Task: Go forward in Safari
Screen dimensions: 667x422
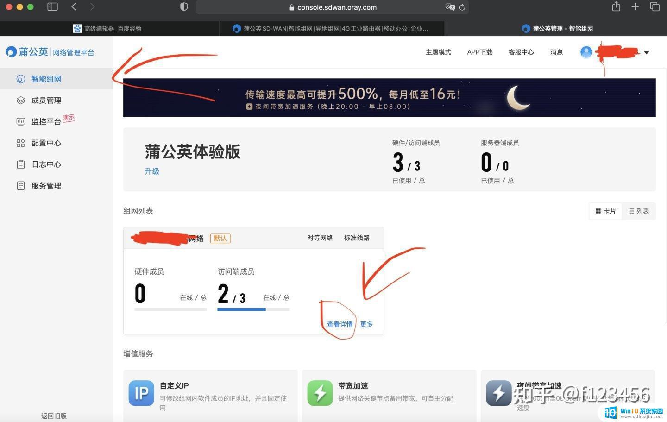Action: 92,6
